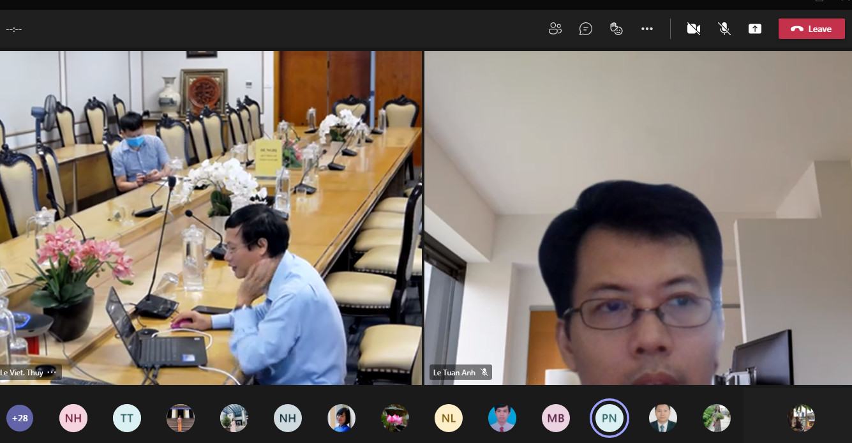Click the Le Tuan Anh name label
This screenshot has height=443, width=852.
[x=454, y=373]
